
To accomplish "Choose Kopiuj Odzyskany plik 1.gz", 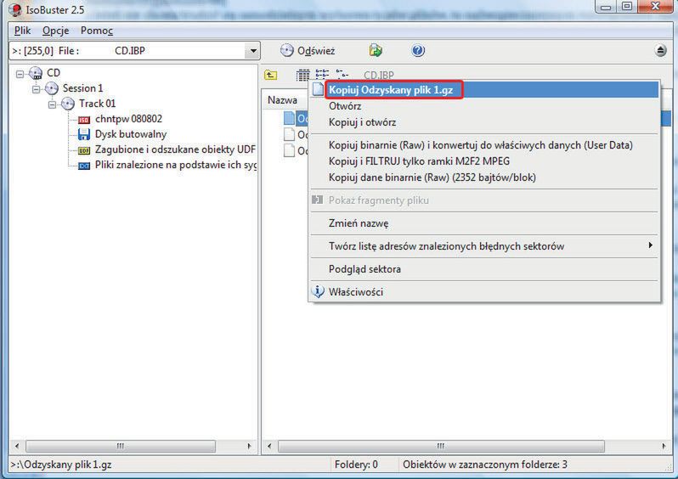I will point(483,90).
